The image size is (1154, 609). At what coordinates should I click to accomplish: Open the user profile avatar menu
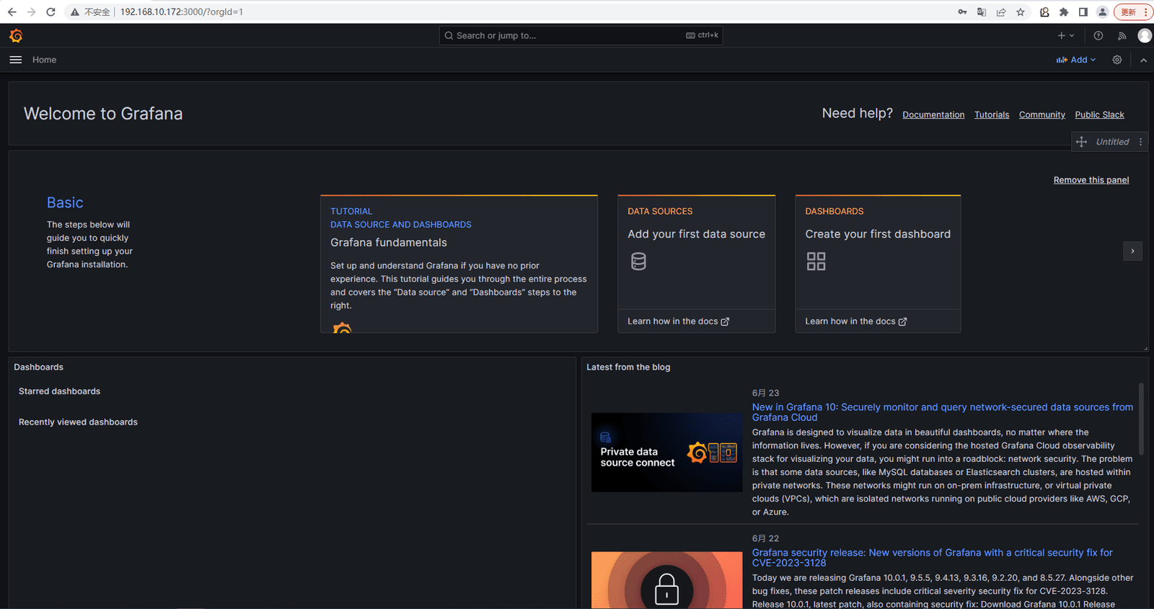pos(1145,35)
